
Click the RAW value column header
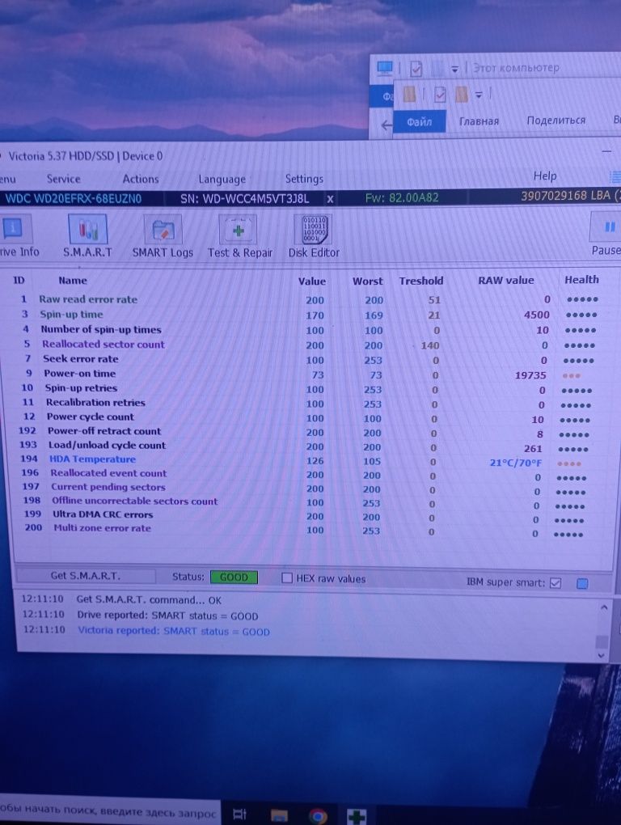tap(506, 281)
